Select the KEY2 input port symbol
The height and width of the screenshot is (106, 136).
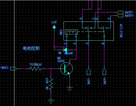(13, 69)
